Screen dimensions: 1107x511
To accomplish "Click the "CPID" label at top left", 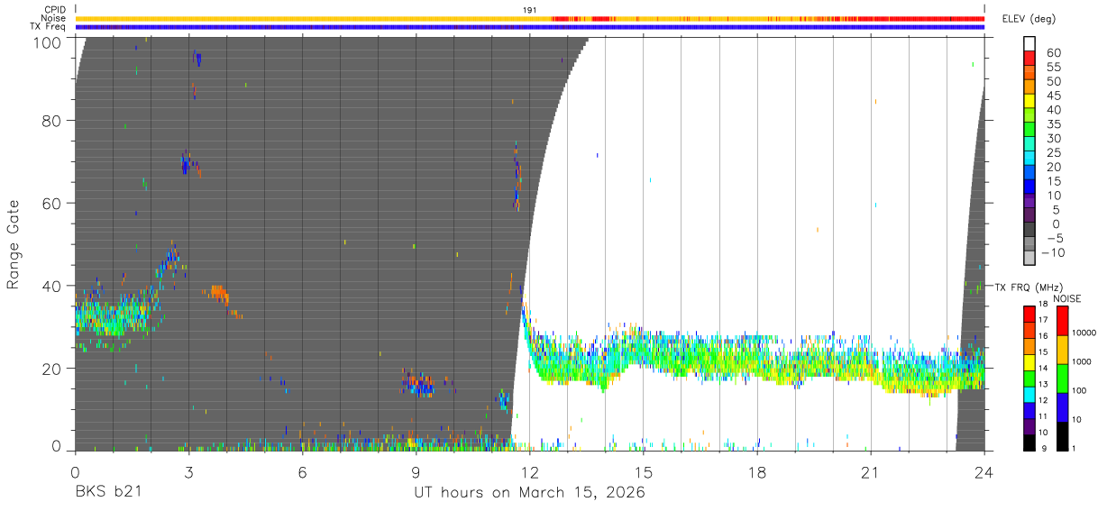I will click(54, 10).
